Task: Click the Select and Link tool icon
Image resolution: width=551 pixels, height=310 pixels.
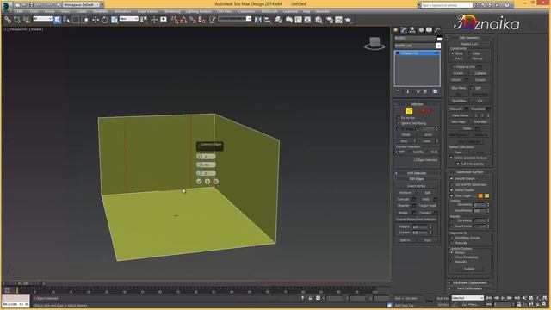Action: [8, 20]
